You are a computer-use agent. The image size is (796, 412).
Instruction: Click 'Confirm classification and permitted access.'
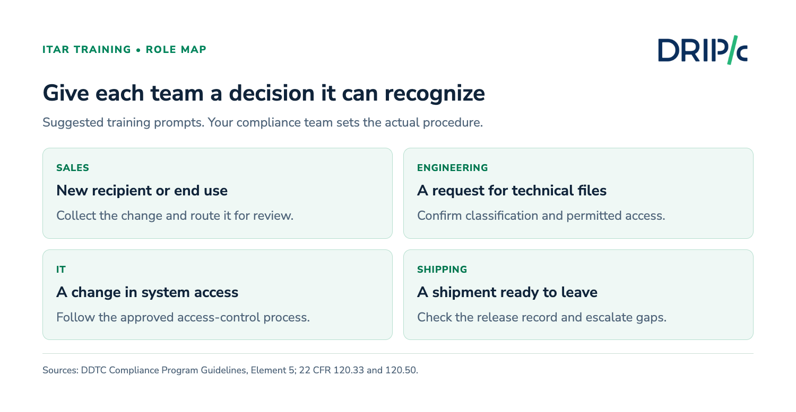541,216
